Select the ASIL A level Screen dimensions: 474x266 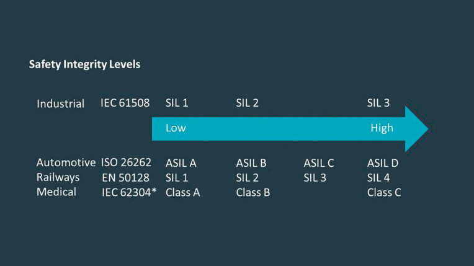pos(181,163)
